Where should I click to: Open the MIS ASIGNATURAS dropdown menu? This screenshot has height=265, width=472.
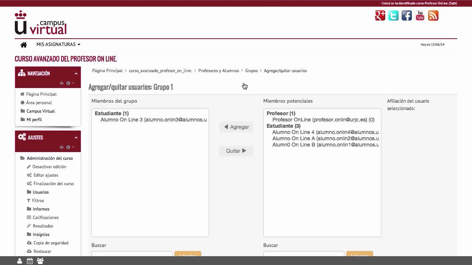pyautogui.click(x=58, y=45)
